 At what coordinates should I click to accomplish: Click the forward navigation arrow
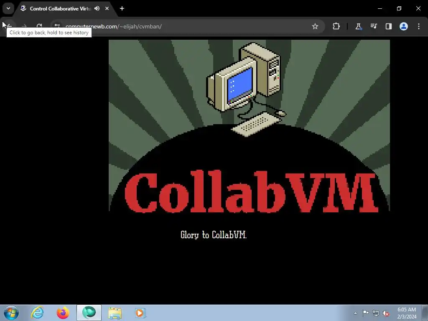coord(24,26)
